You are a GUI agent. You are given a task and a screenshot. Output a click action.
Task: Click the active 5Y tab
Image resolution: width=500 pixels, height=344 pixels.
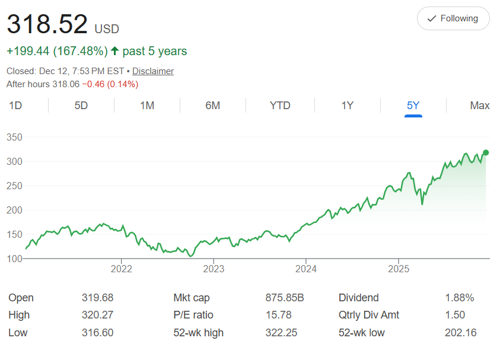click(x=413, y=106)
